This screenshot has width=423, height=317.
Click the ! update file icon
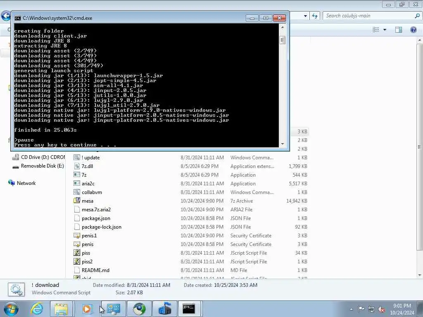point(76,157)
